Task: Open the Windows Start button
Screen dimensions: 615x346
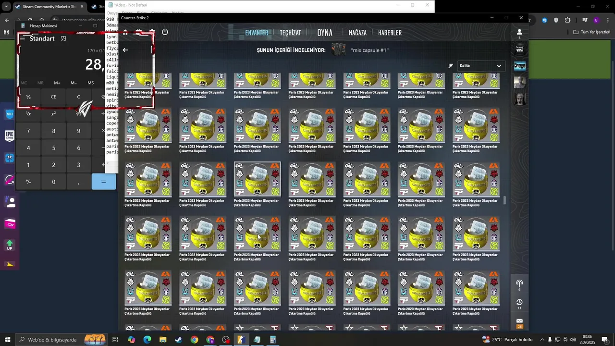Action: pyautogui.click(x=7, y=340)
